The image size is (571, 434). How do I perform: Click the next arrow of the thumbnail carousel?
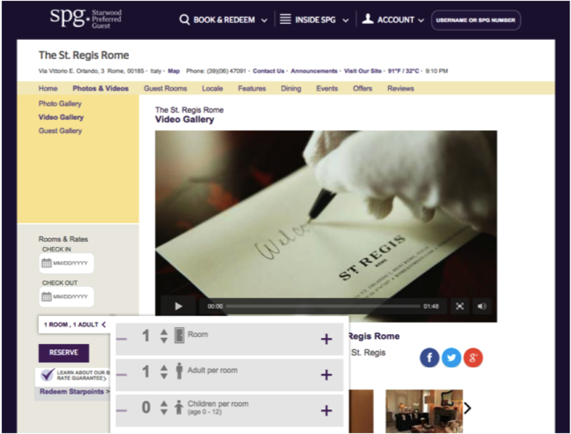click(467, 408)
